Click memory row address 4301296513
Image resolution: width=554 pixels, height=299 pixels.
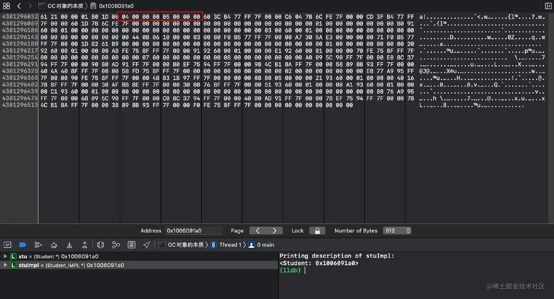pyautogui.click(x=20, y=105)
